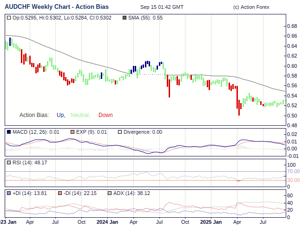
Task: Click the gray SMA (55) legend swatch
Action: [124, 18]
